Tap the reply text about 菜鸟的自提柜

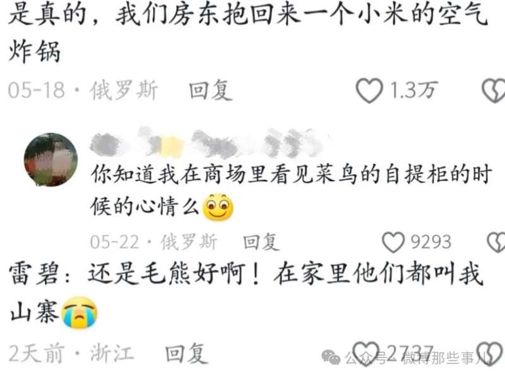coord(291,191)
